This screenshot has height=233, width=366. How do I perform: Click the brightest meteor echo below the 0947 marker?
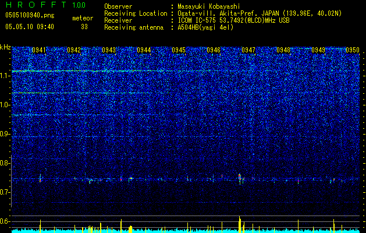tap(240, 178)
